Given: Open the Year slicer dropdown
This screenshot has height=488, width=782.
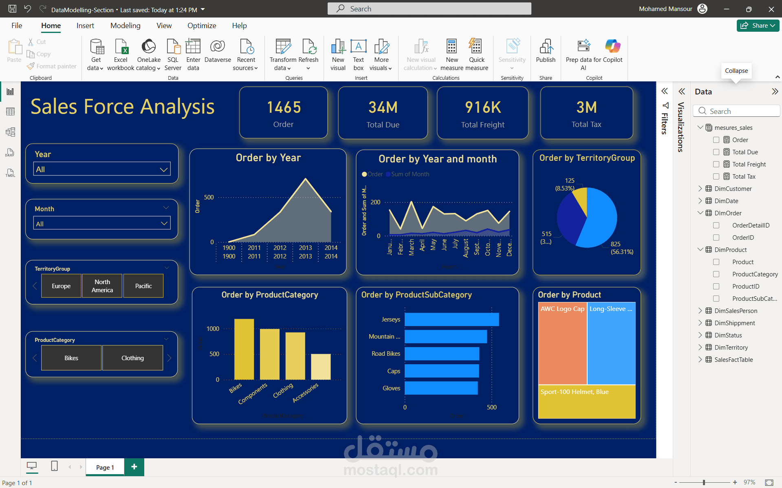Looking at the screenshot, I should point(164,169).
